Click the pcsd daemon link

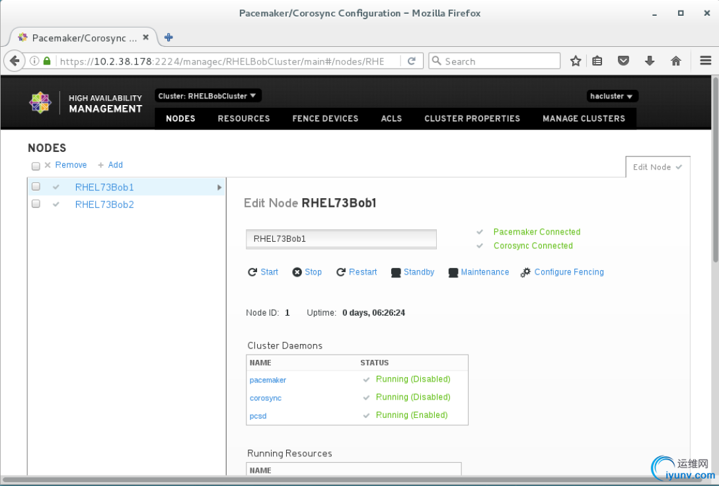(x=258, y=416)
